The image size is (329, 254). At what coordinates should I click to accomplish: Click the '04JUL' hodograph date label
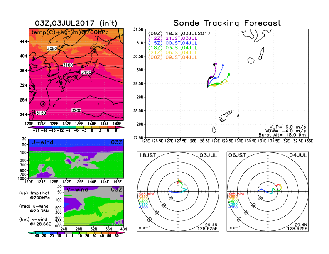(298, 155)
